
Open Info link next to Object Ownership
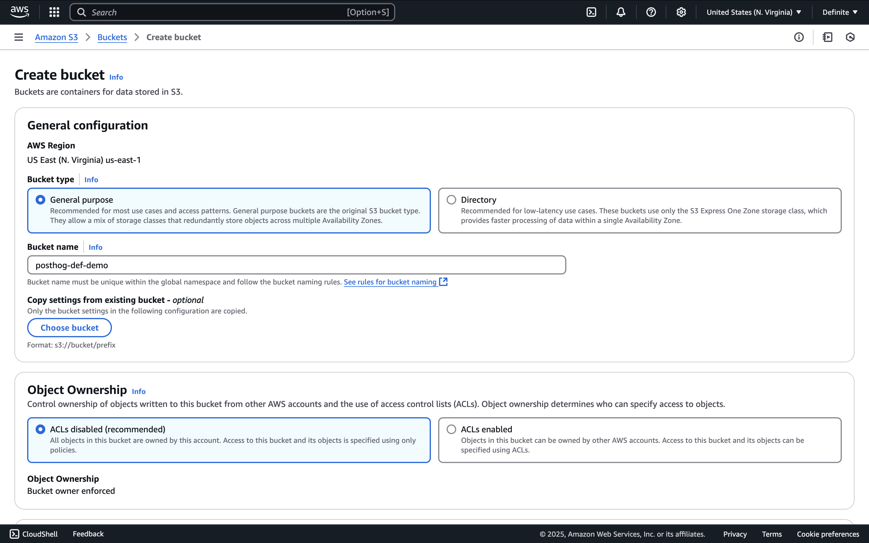[x=138, y=392]
